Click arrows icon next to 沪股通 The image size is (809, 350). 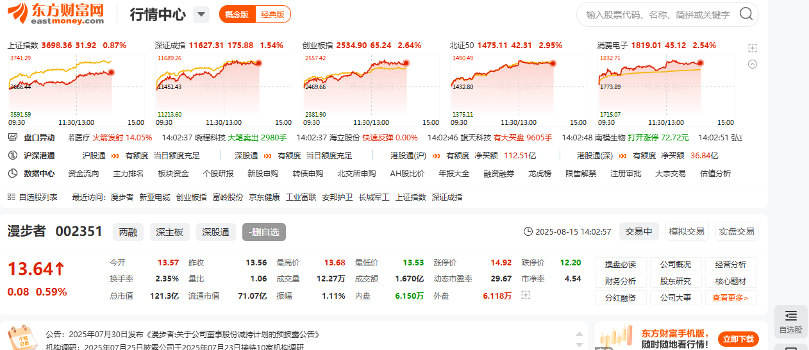[115, 155]
